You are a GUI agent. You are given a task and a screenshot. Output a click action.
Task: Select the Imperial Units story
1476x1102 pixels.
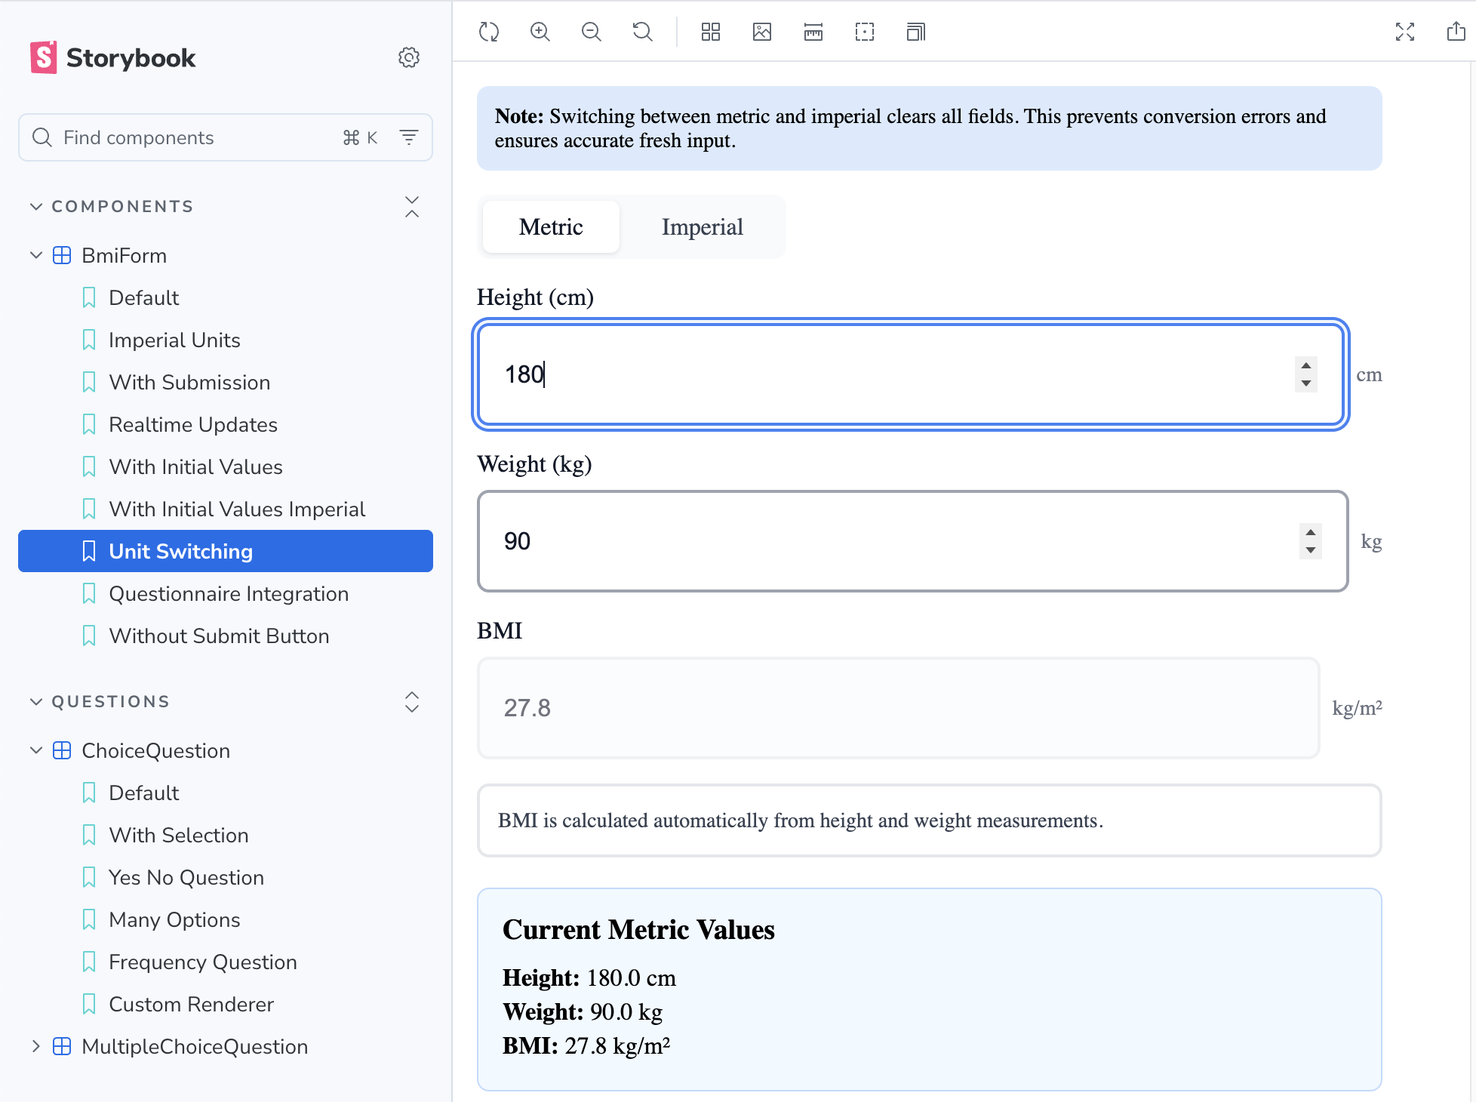point(174,340)
